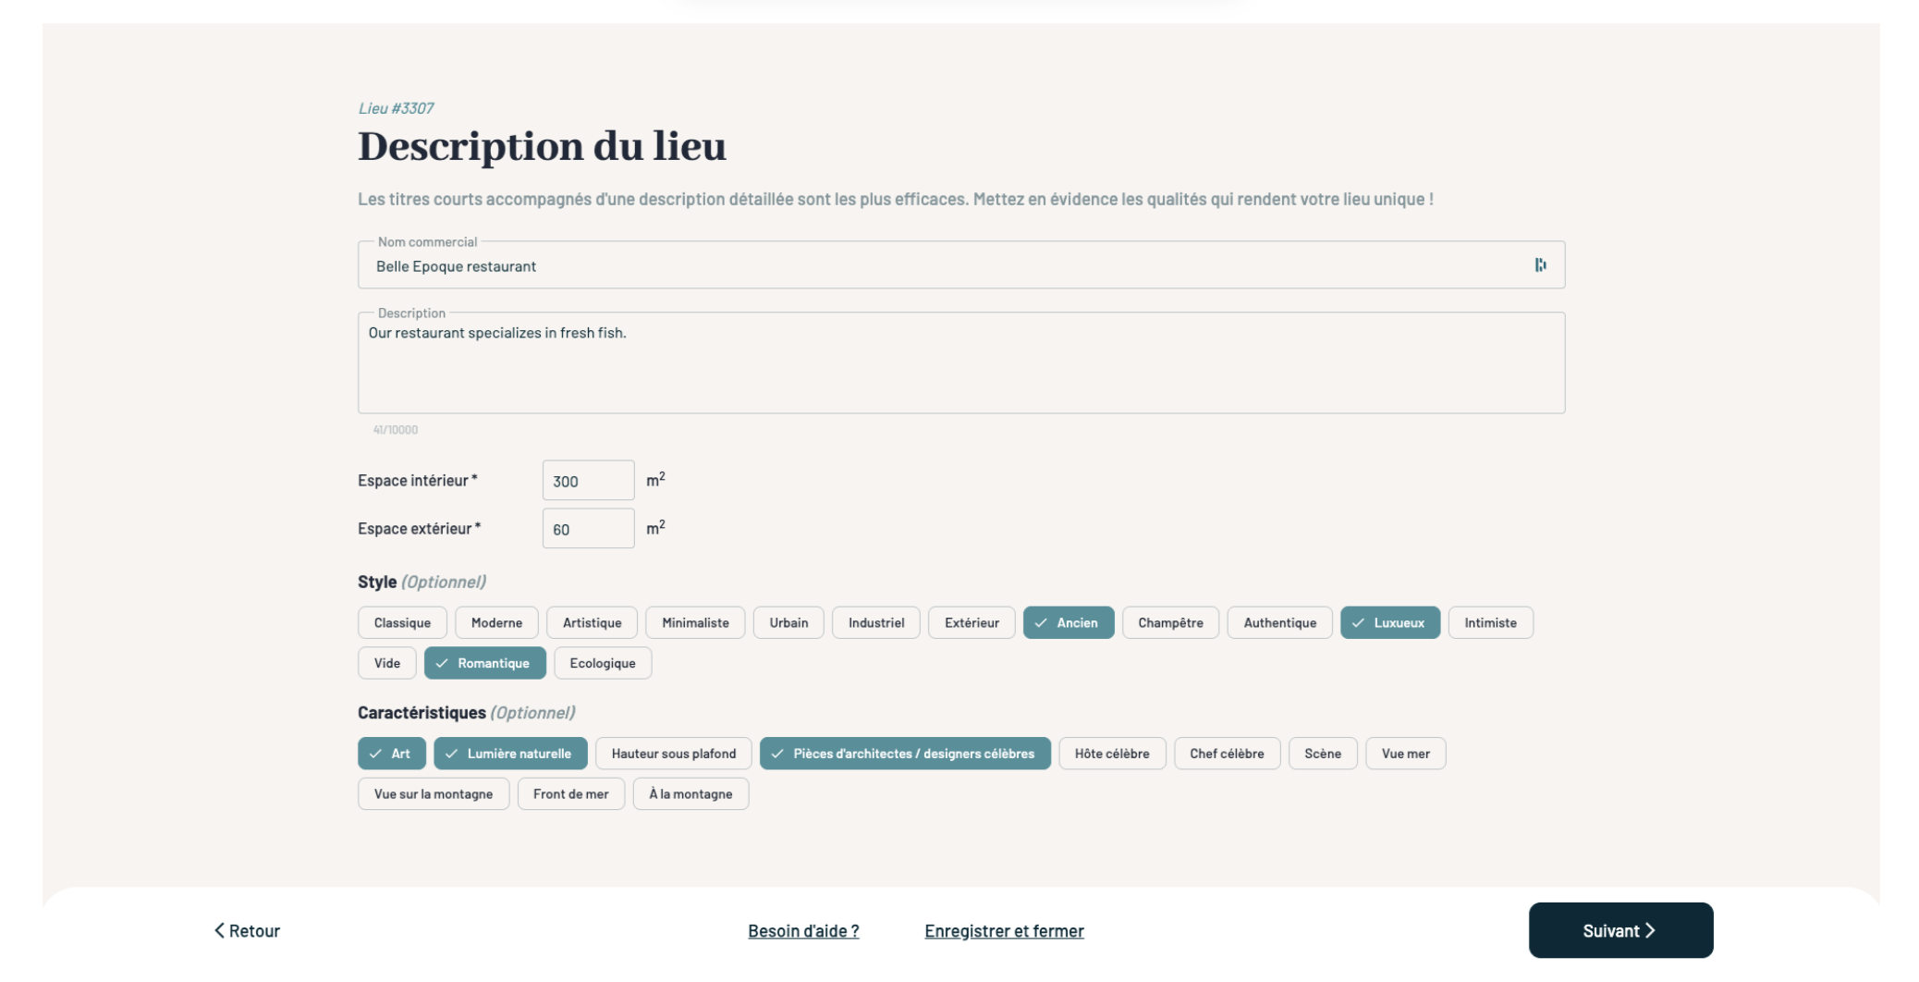Click the icon inside Nom commercial field

[x=1540, y=265]
